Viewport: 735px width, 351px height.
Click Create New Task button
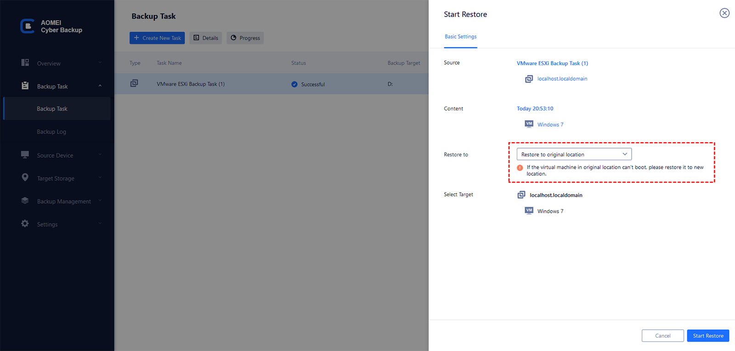coord(157,38)
